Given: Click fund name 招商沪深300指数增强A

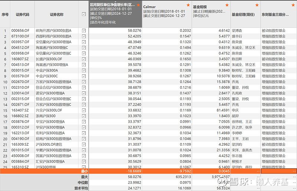Looking at the screenshot, I should 53,139.
